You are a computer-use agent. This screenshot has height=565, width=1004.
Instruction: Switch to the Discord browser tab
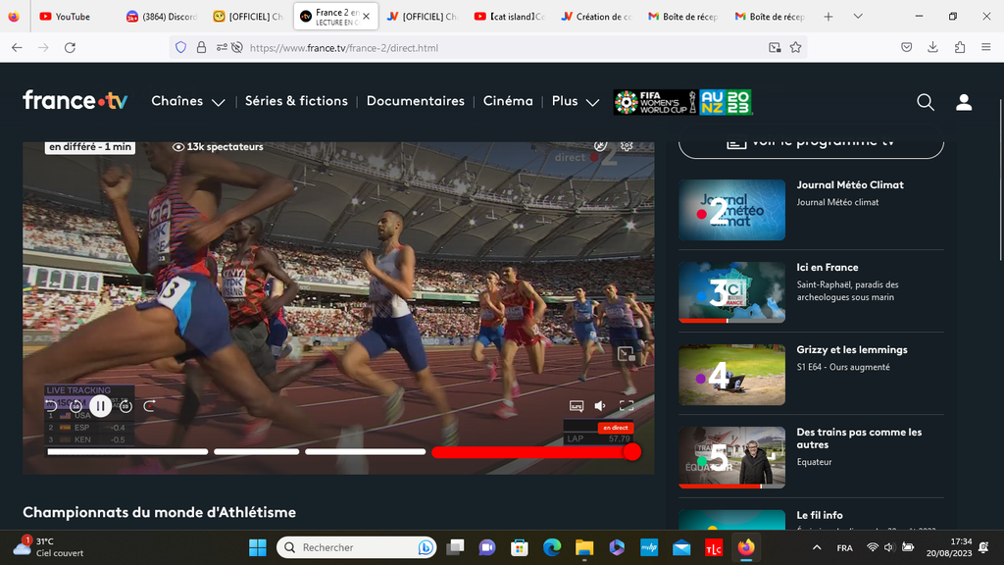[x=162, y=17]
